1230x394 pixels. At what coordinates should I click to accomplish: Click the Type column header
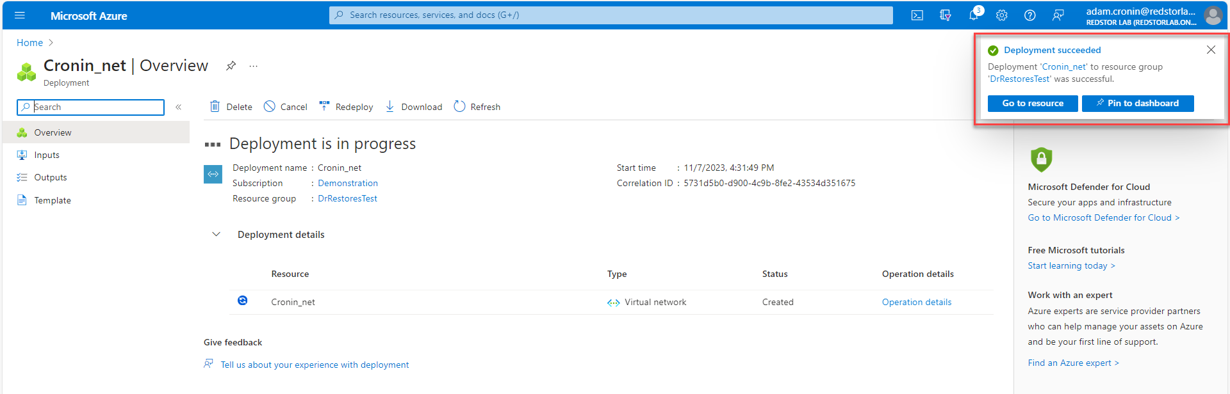click(x=617, y=274)
